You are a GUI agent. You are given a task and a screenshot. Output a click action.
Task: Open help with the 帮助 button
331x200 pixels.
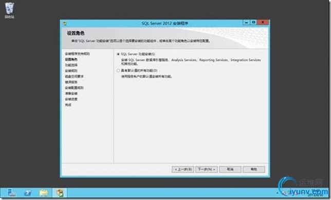pyautogui.click(x=254, y=169)
